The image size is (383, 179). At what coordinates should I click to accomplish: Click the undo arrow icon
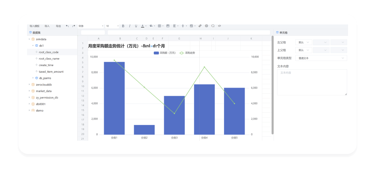pos(67,26)
